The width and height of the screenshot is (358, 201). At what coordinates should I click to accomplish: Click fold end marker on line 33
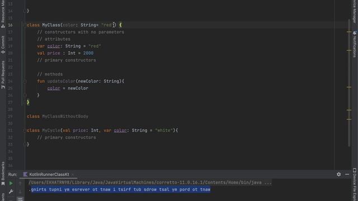click(25, 145)
